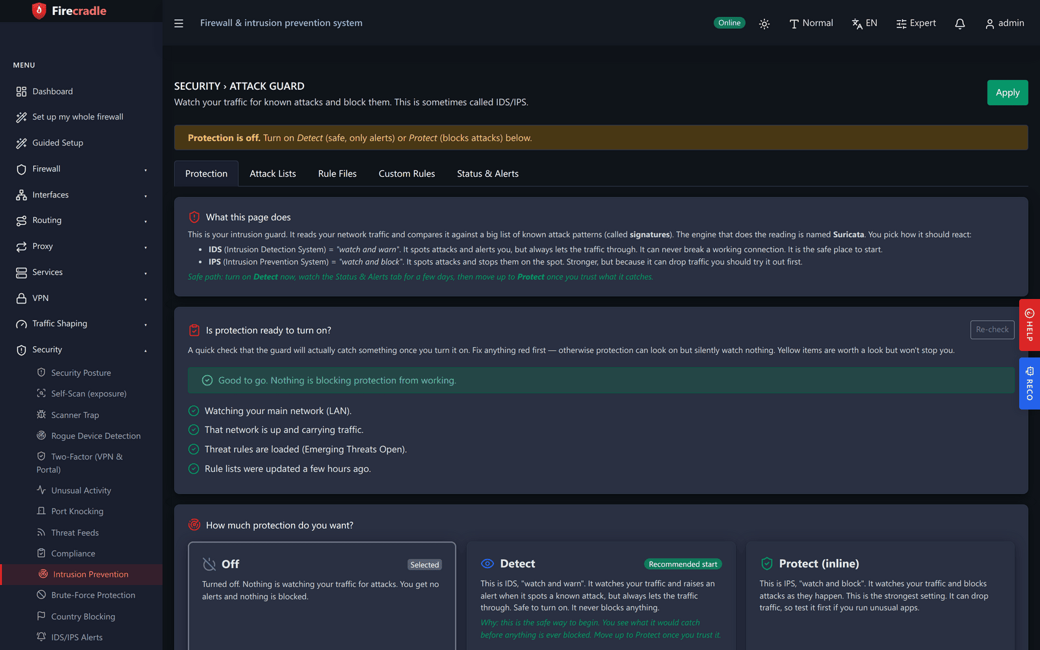Open Two-Factor (VPN & Portal) page
1040x650 pixels.
pyautogui.click(x=81, y=463)
